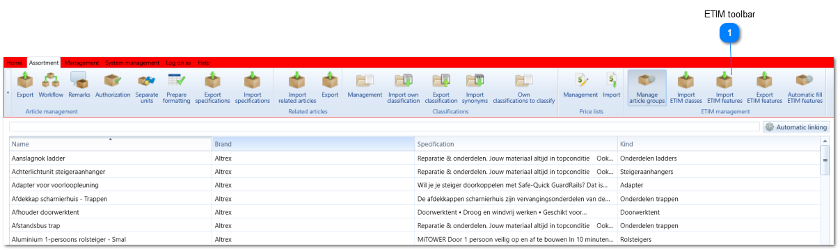Open Classifications Management
Image resolution: width=840 pixels, height=251 pixels.
click(x=365, y=86)
